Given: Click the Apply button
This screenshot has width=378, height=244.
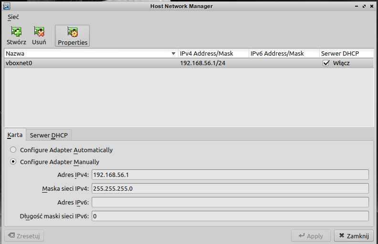Looking at the screenshot, I should [x=311, y=236].
